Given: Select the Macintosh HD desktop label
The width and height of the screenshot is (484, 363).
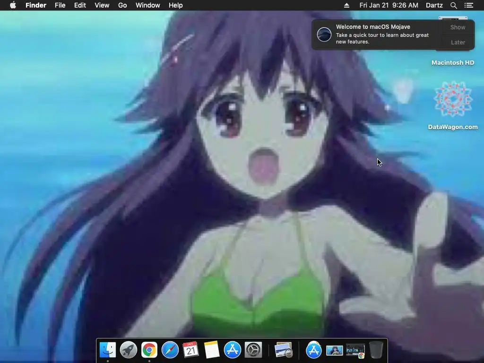Looking at the screenshot, I should [453, 63].
